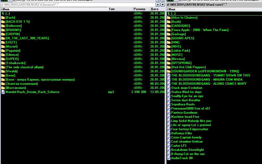Sort left panel by Имя column
The width and height of the screenshot is (262, 164).
[54, 9]
